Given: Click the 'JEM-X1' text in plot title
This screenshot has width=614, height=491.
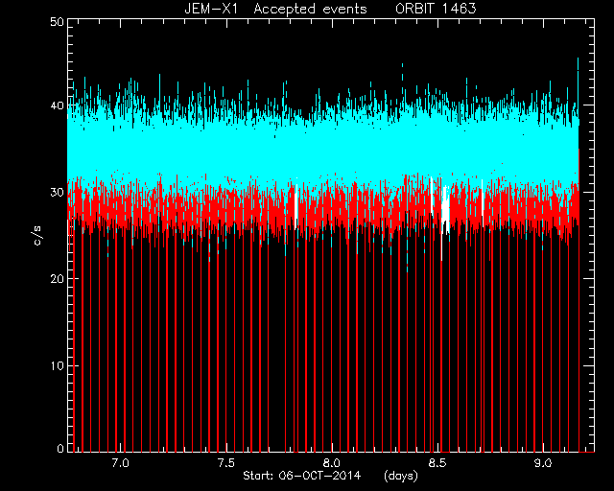Looking at the screenshot, I should click(211, 9).
